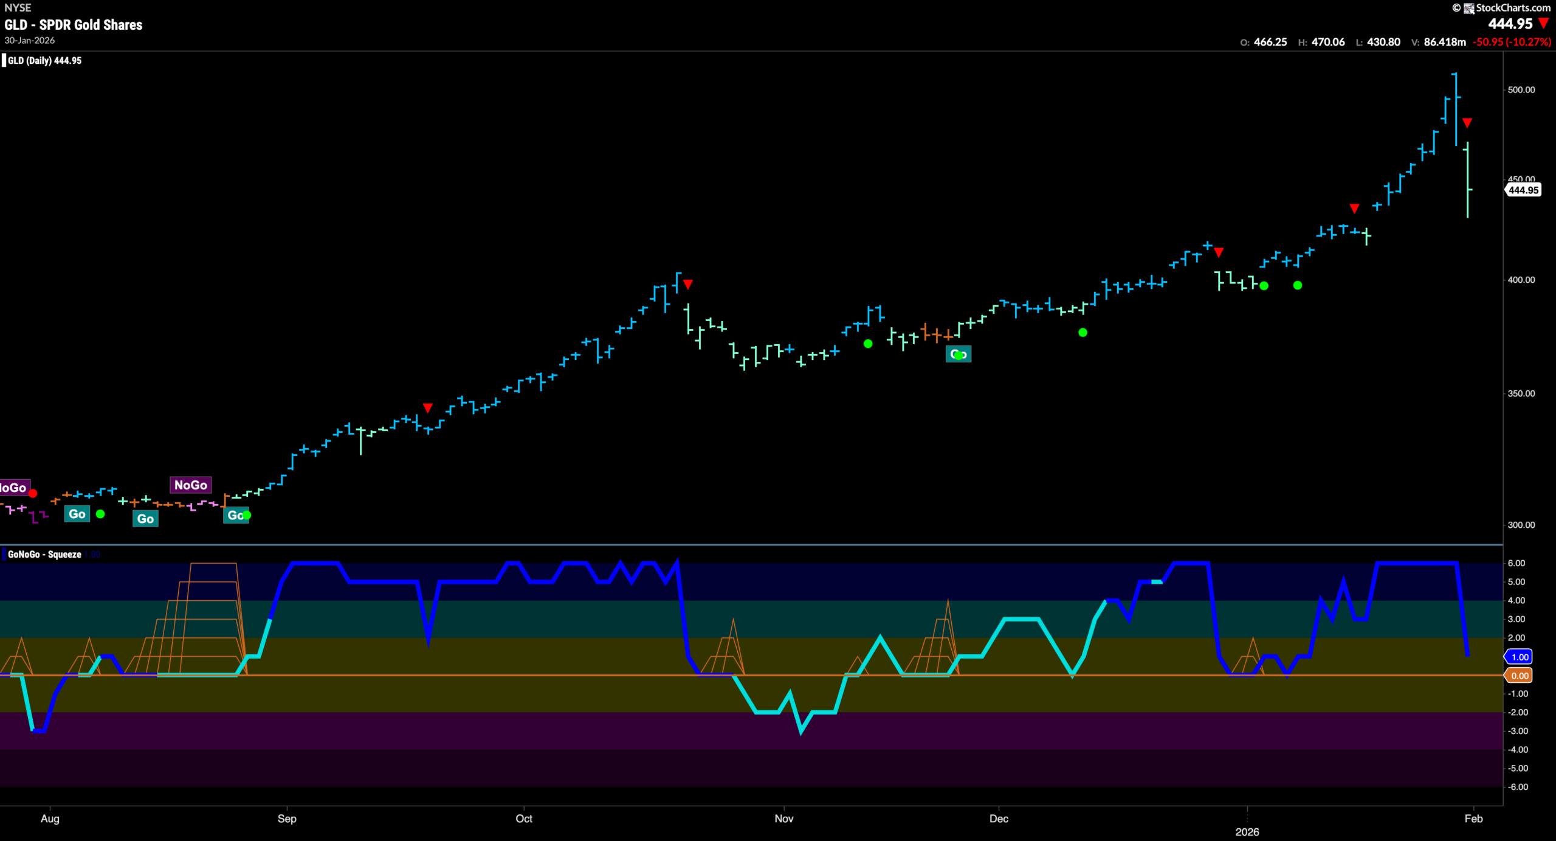Image resolution: width=1556 pixels, height=841 pixels.
Task: Click the 444.95 current price tag on the axis
Action: click(x=1523, y=190)
